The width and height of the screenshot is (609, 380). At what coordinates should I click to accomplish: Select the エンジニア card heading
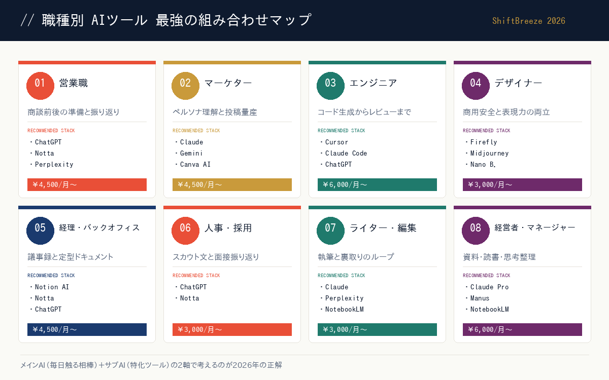(x=373, y=83)
